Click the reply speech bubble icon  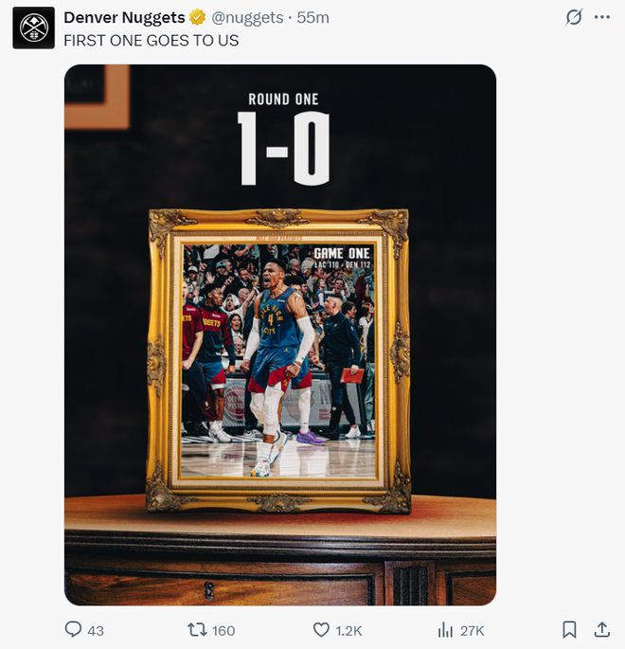(73, 630)
